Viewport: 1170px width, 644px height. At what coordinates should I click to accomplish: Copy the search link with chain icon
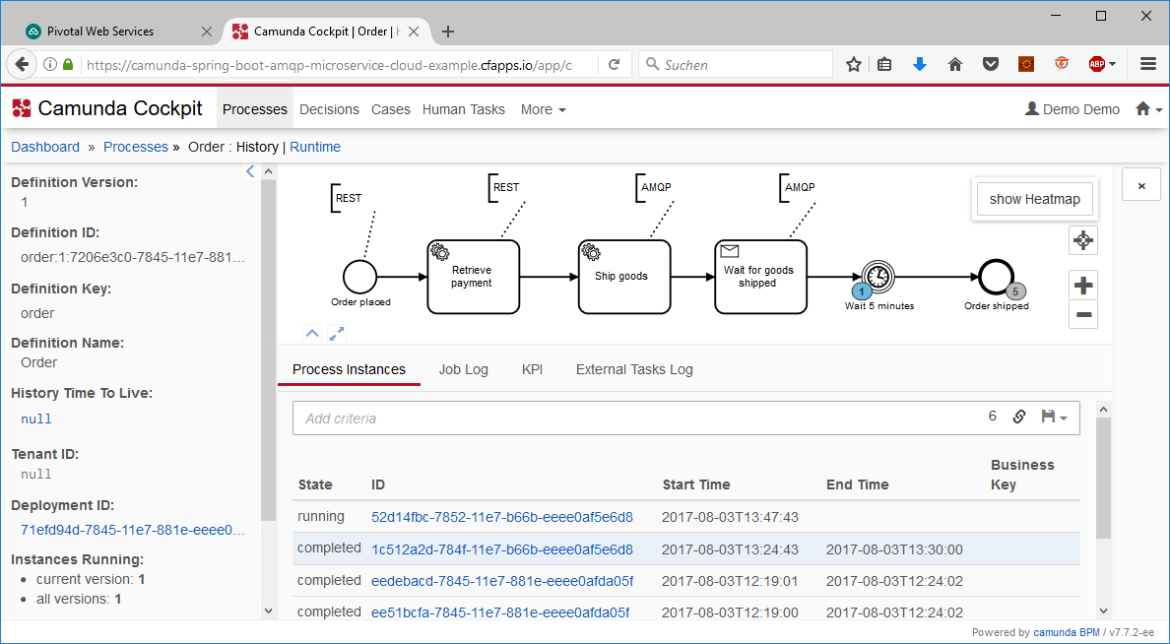click(x=1018, y=417)
